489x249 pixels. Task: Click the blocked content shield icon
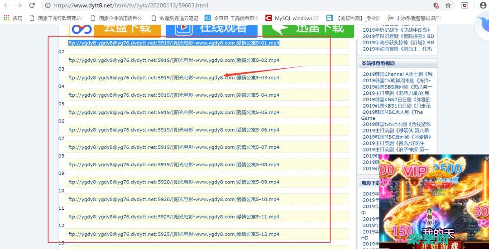coord(436,5)
